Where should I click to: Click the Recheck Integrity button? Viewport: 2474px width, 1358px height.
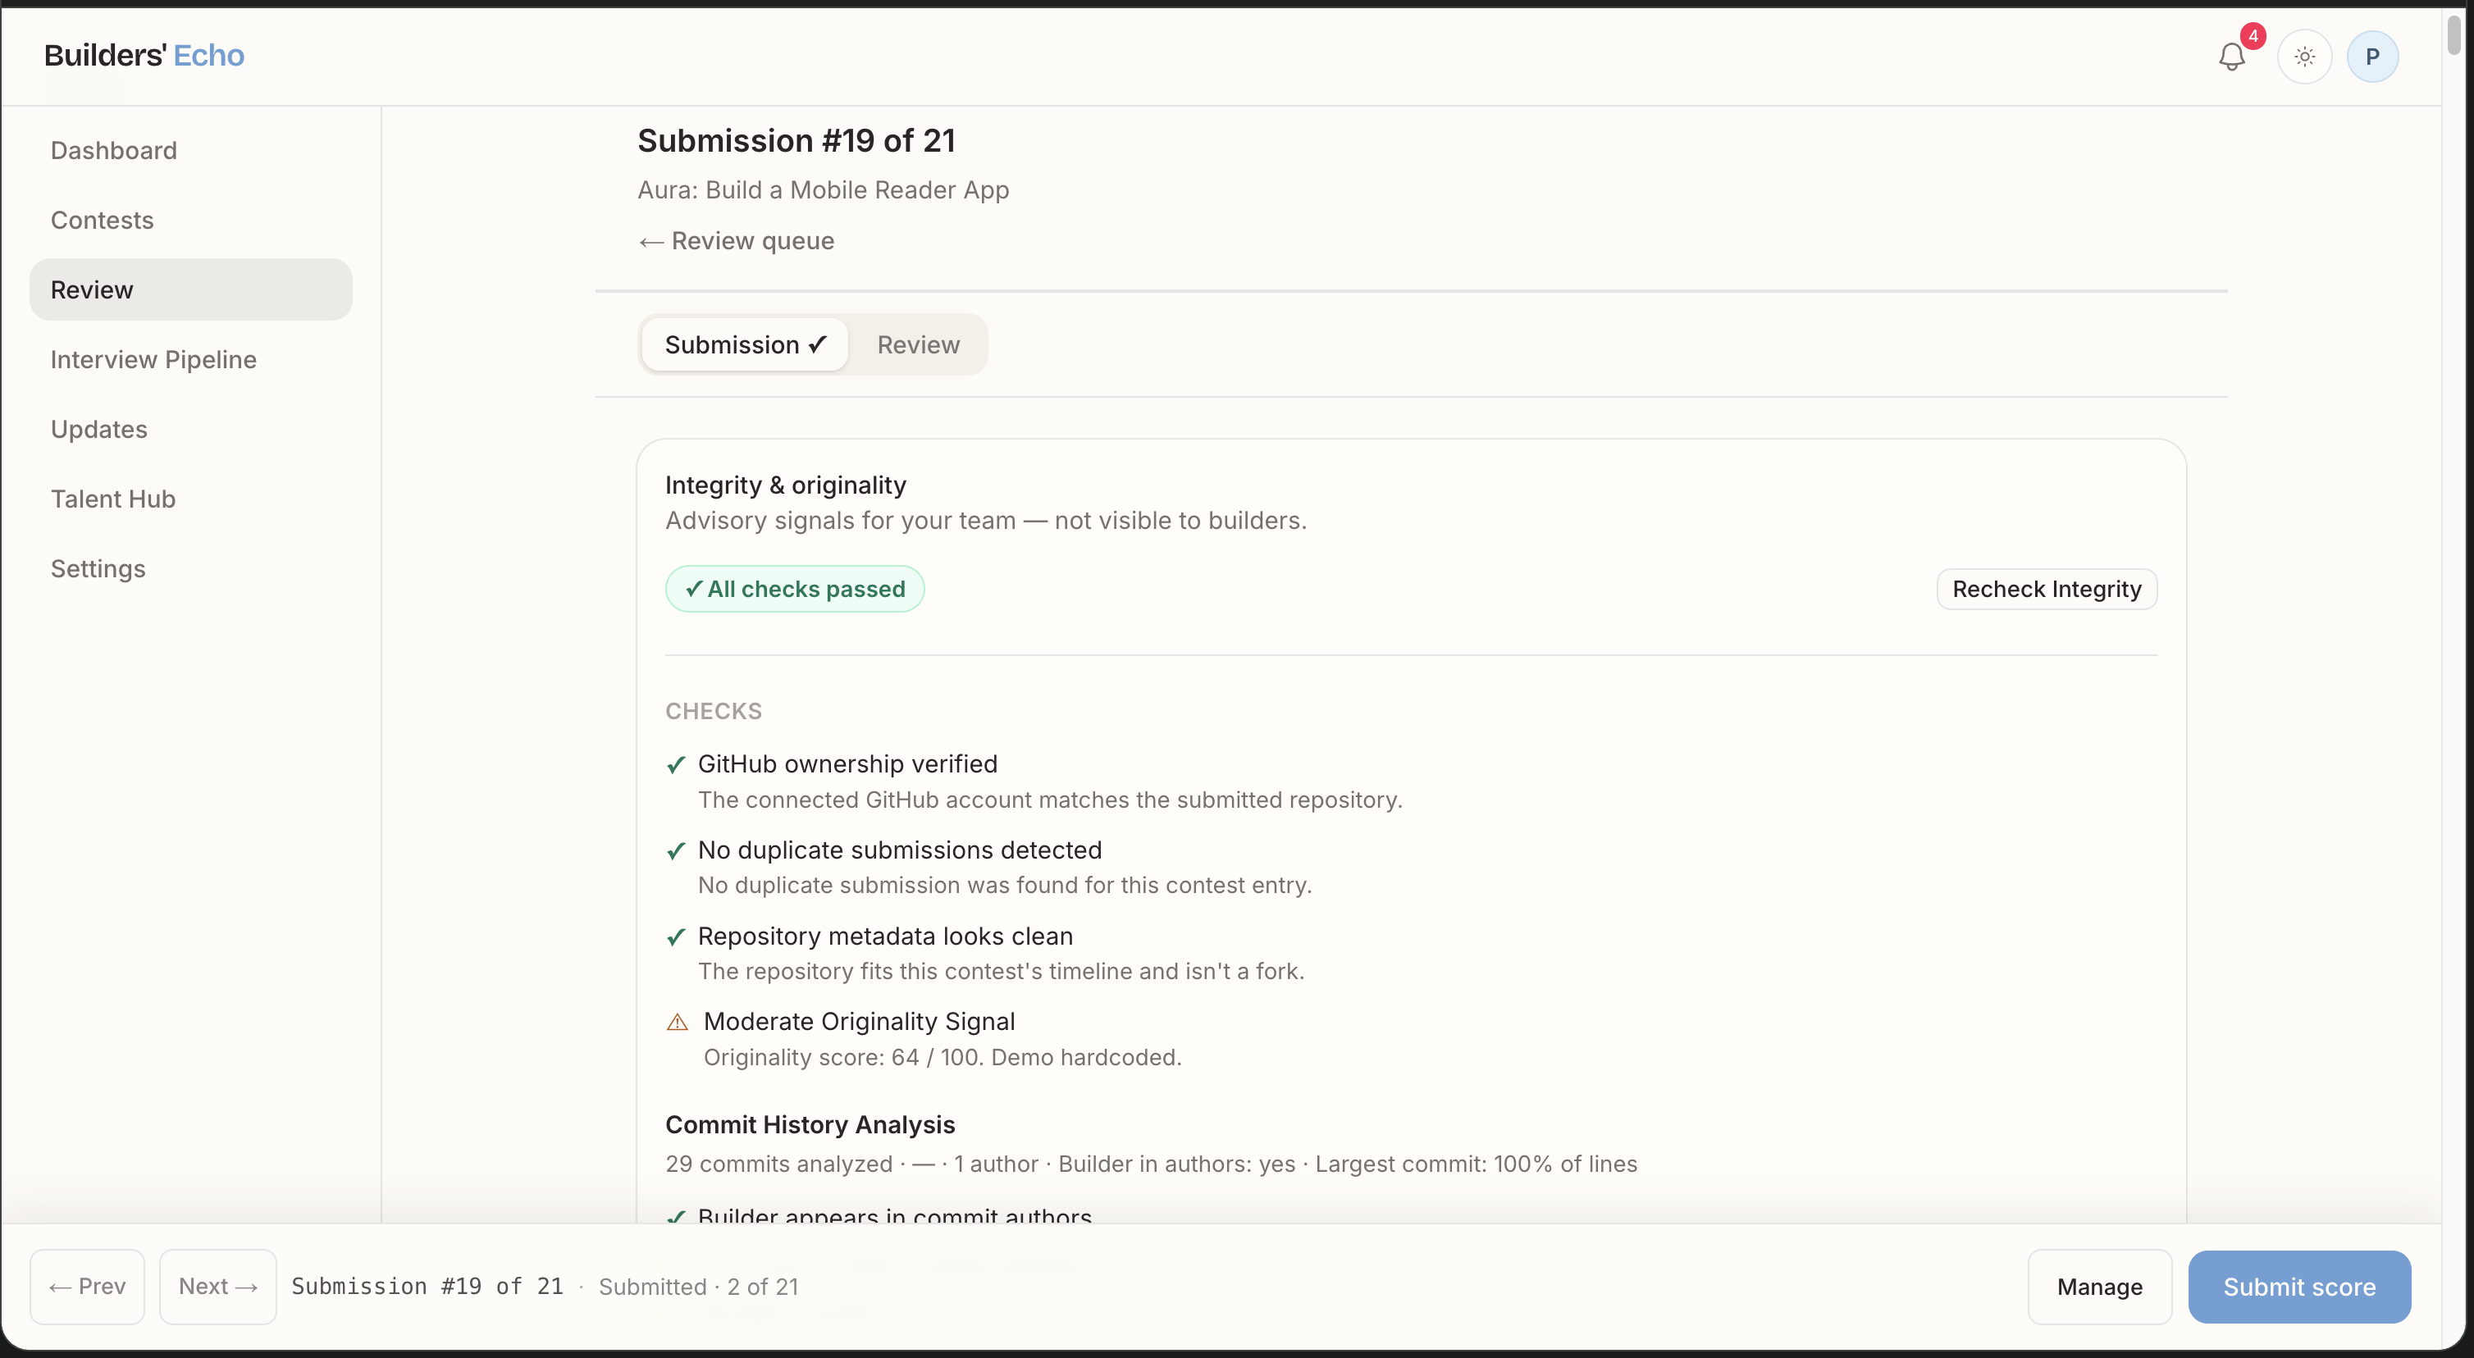point(2047,589)
